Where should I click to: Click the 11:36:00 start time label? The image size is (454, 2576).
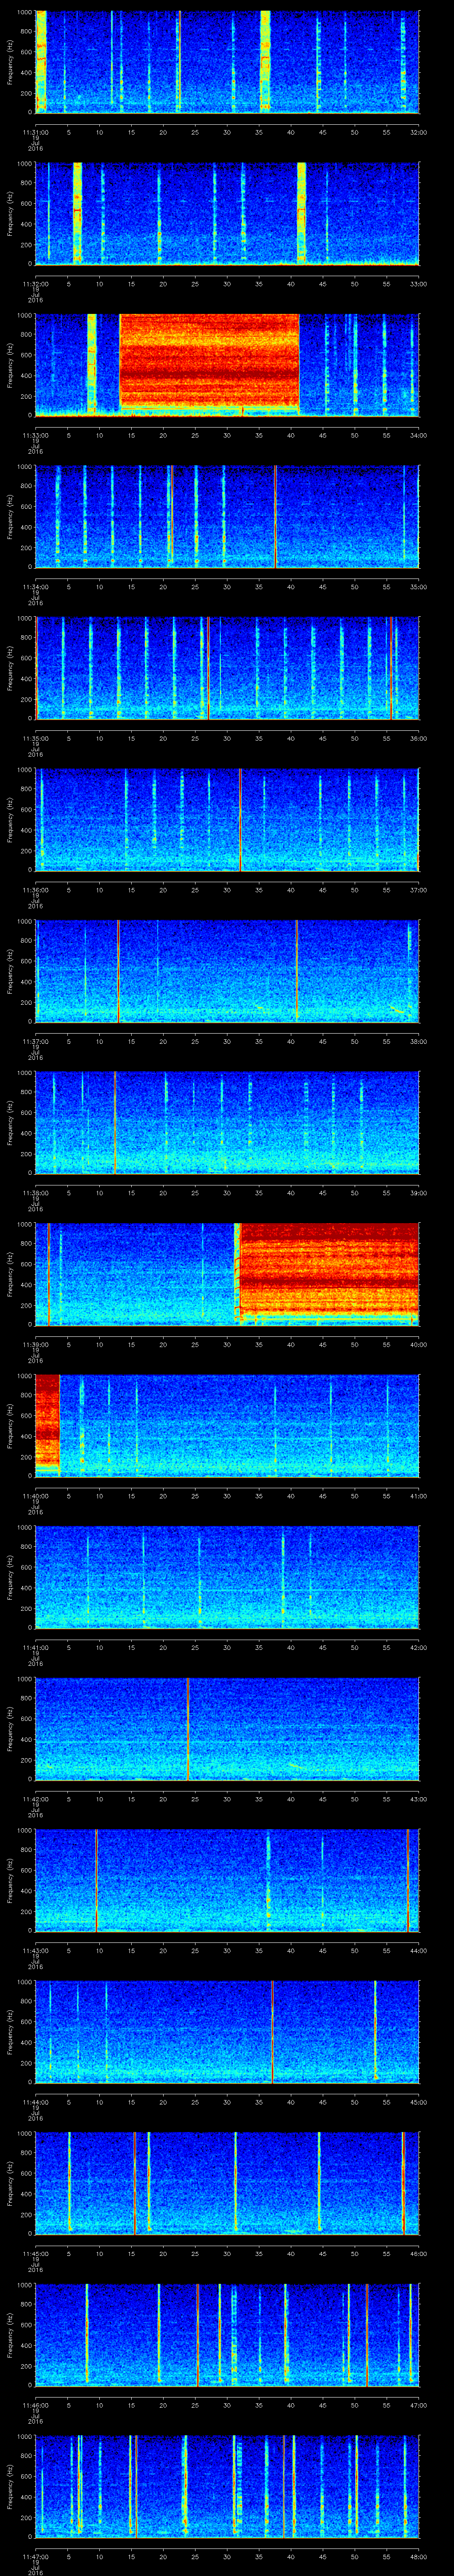click(36, 890)
